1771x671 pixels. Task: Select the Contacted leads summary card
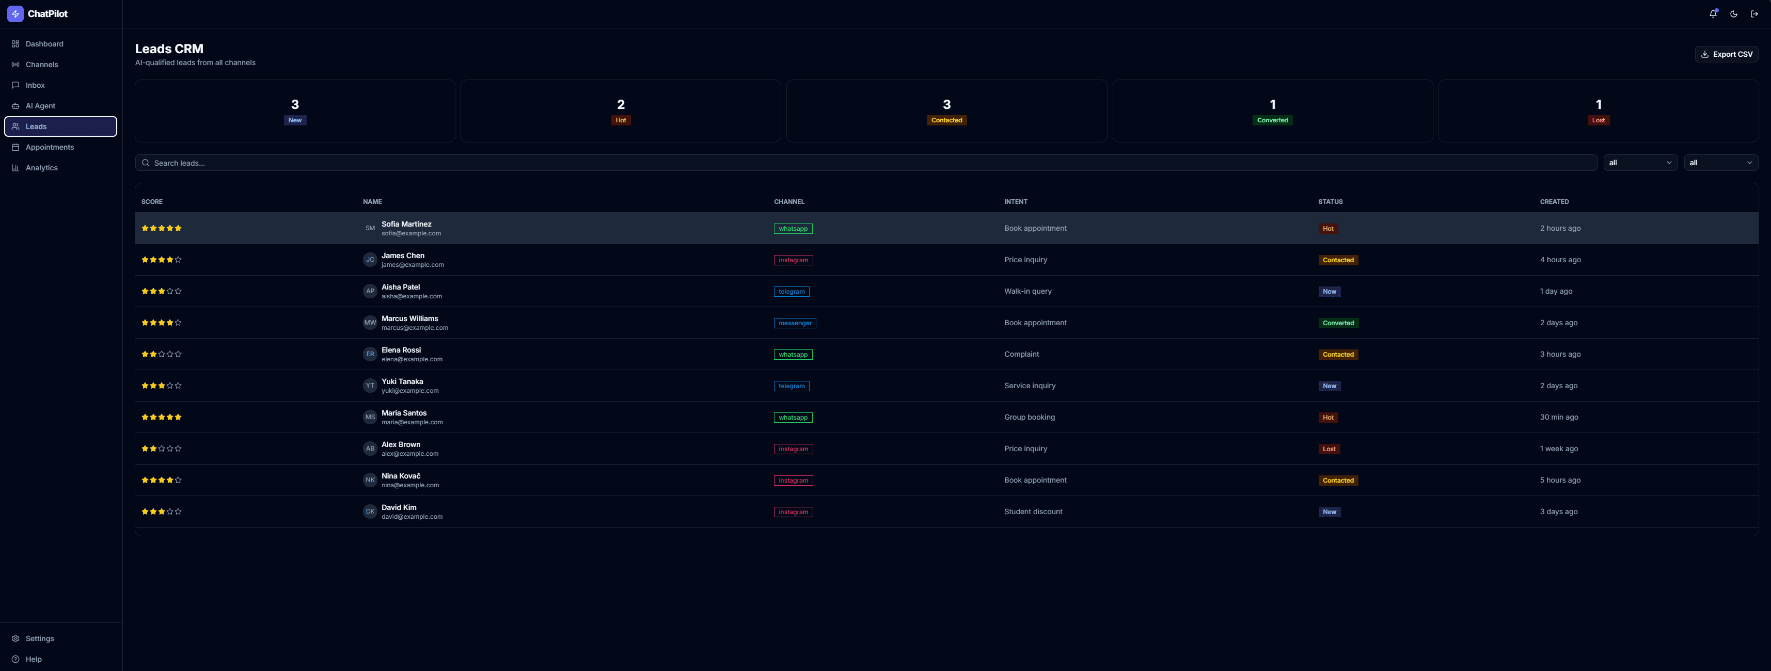point(947,111)
